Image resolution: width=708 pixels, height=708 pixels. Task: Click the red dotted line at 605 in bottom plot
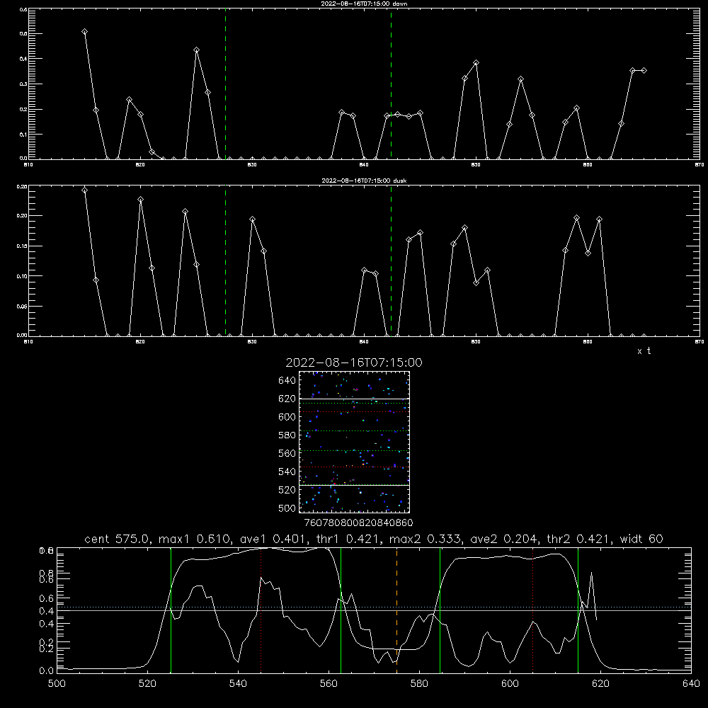click(533, 610)
